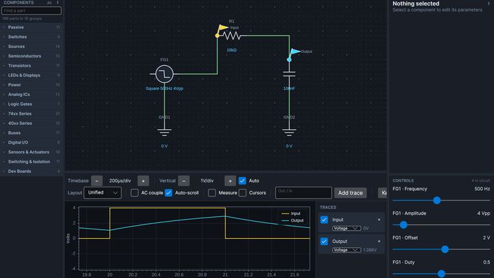
Task: Open the Sensors & Actuators group
Action: click(32, 152)
